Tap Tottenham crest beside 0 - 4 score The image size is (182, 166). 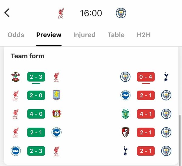(x=166, y=77)
